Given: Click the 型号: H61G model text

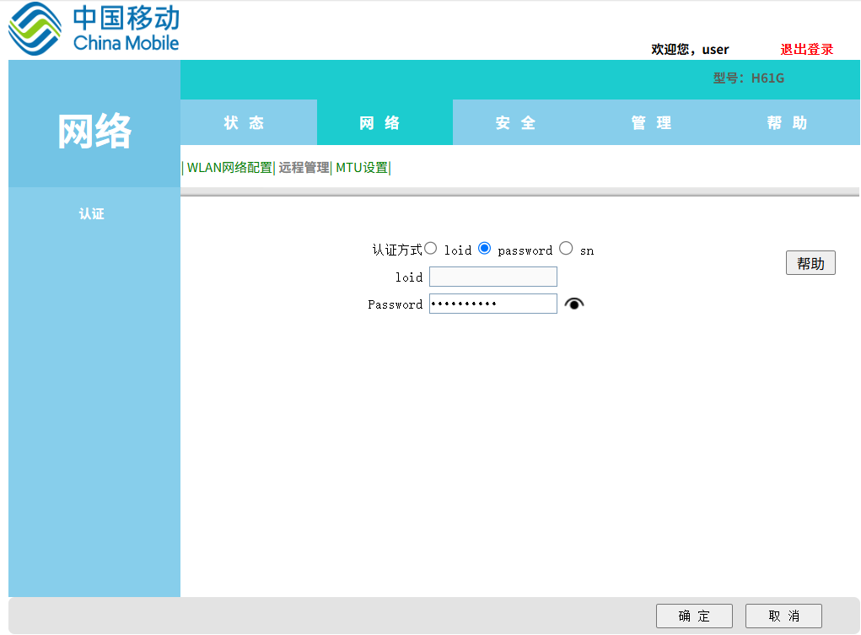Looking at the screenshot, I should (x=749, y=78).
